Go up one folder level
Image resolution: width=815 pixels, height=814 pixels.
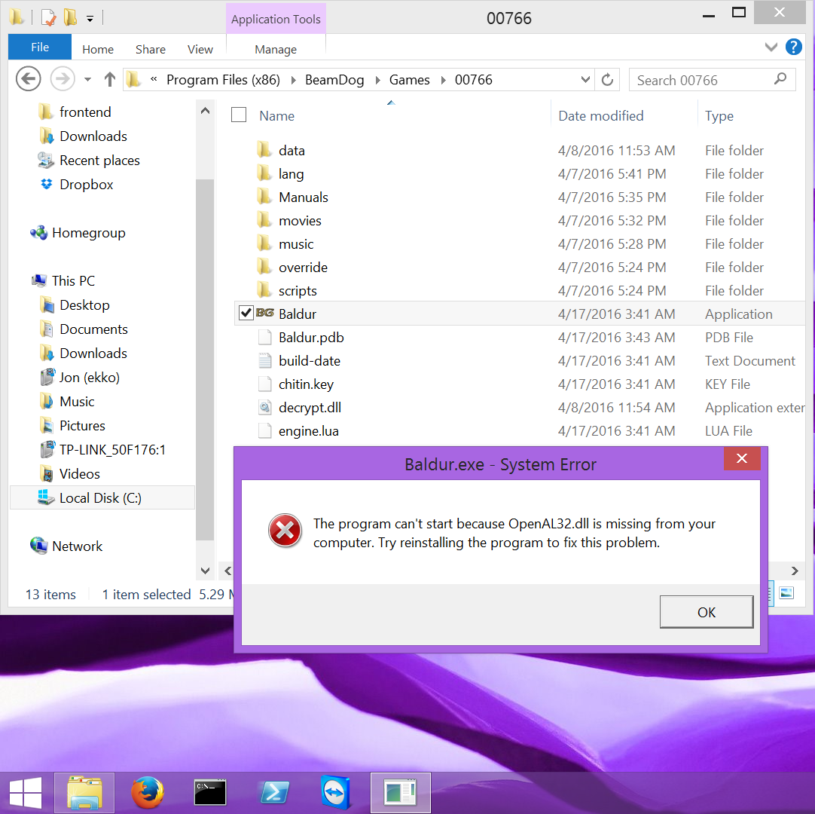110,80
